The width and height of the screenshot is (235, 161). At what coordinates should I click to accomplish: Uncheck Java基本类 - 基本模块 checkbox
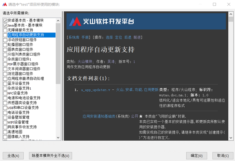pos(5,25)
